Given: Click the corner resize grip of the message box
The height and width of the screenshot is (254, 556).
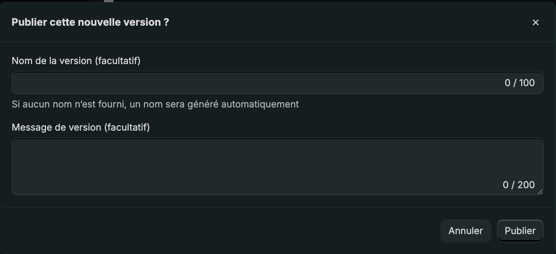Looking at the screenshot, I should coord(540,192).
